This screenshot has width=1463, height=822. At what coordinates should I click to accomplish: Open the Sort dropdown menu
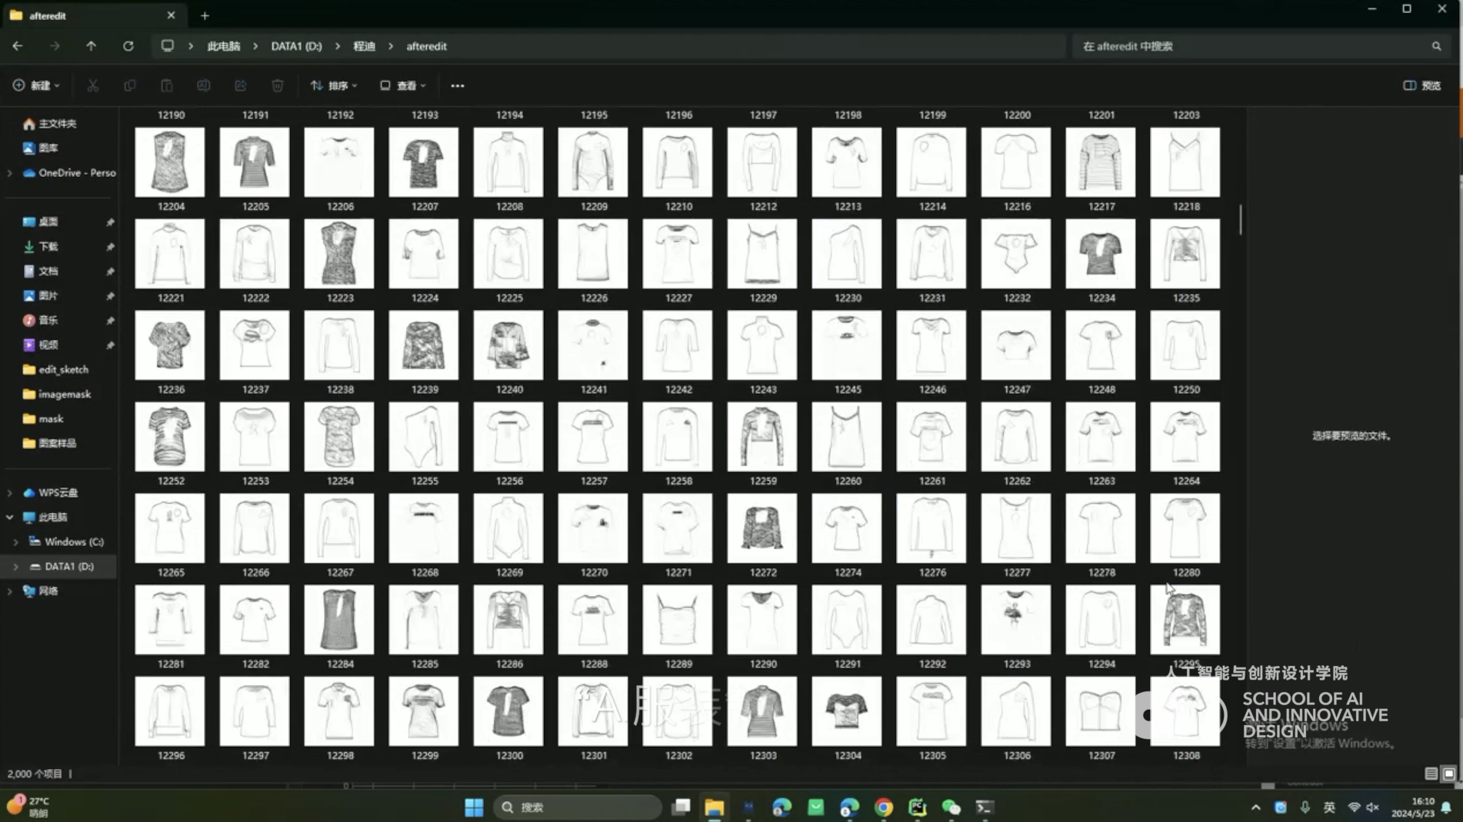[x=334, y=85]
